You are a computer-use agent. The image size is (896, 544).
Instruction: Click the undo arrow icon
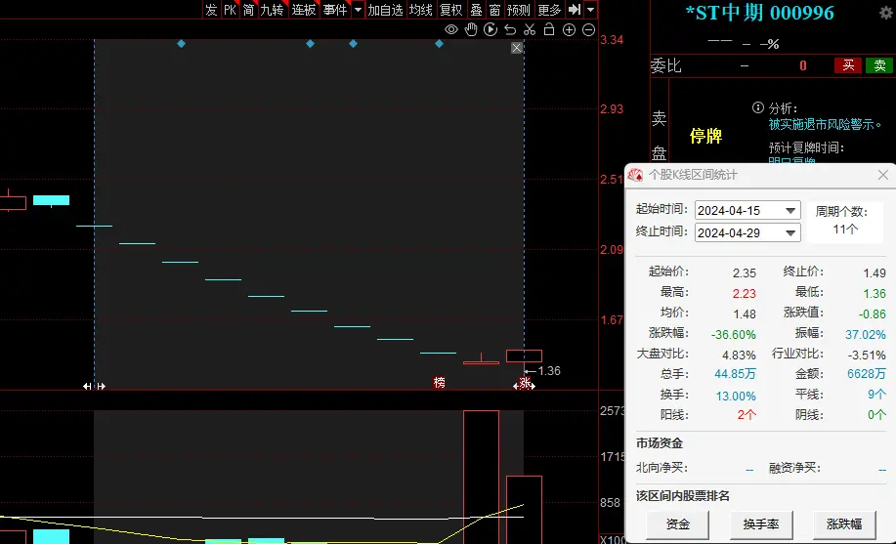click(x=510, y=30)
